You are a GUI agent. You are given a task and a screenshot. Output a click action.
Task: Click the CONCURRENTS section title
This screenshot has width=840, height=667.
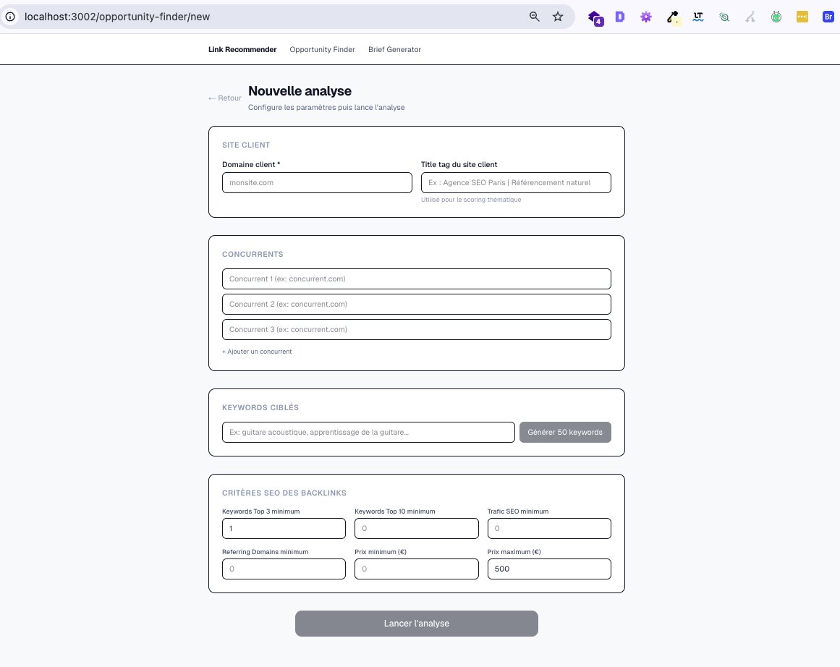click(x=253, y=255)
